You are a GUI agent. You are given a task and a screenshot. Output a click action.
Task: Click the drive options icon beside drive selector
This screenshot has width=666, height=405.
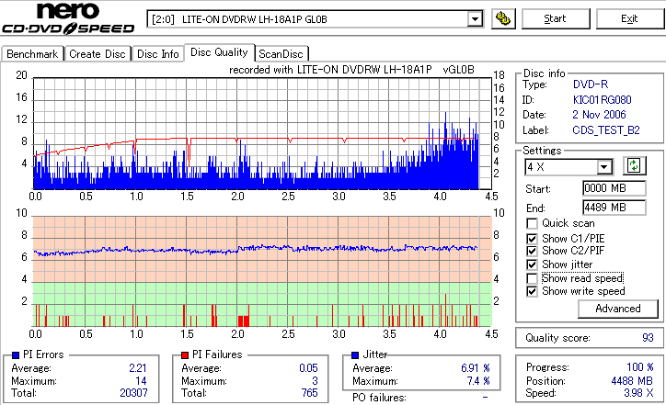point(503,19)
